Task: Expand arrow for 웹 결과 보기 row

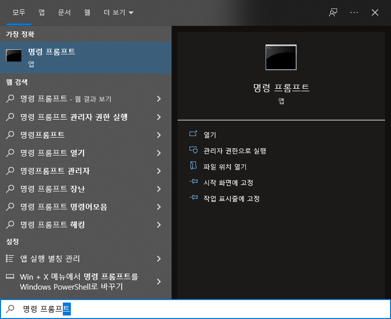Action: coord(159,99)
